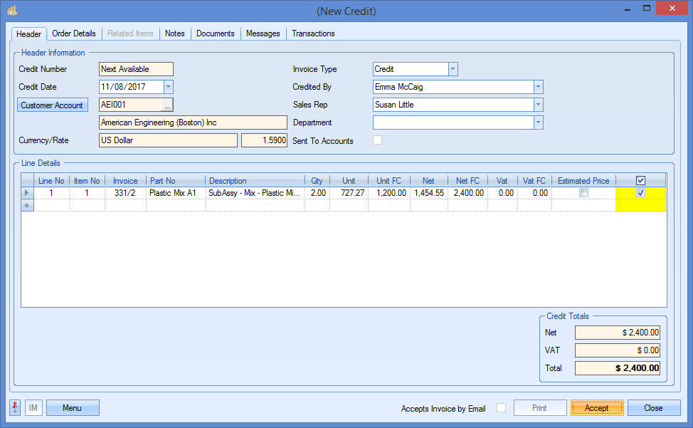Viewport: 693px width, 428px height.
Task: Open the Menu button
Action: click(72, 408)
